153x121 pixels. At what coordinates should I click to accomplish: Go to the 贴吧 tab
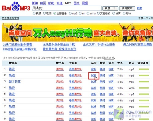(51, 3)
